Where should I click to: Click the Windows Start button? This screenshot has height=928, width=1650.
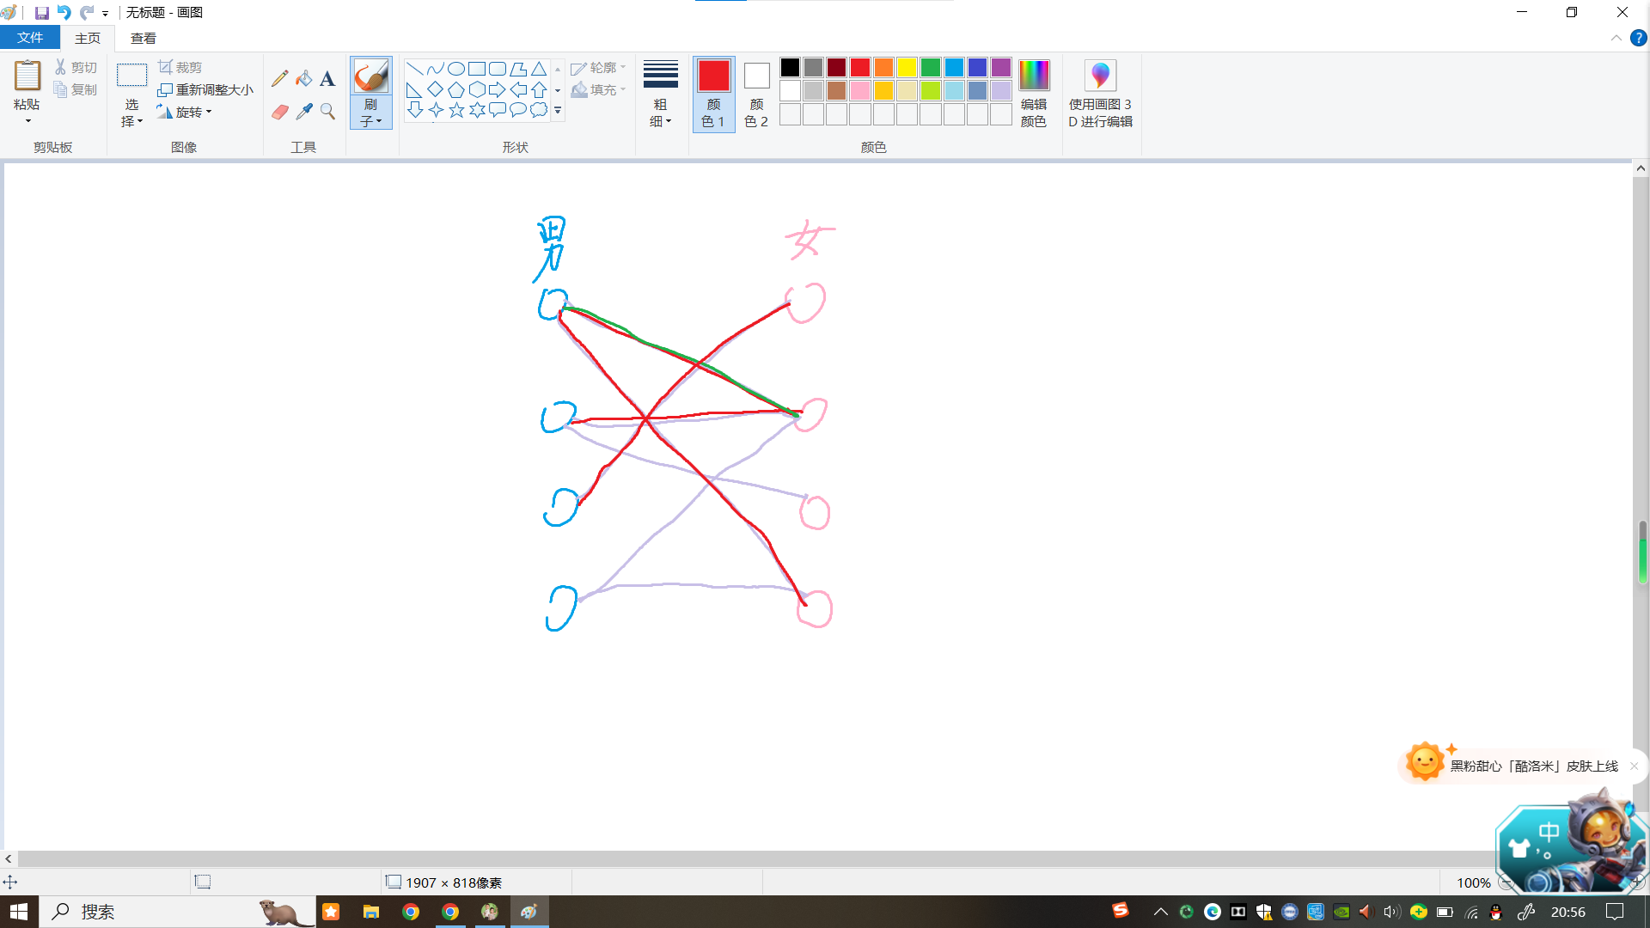click(19, 912)
